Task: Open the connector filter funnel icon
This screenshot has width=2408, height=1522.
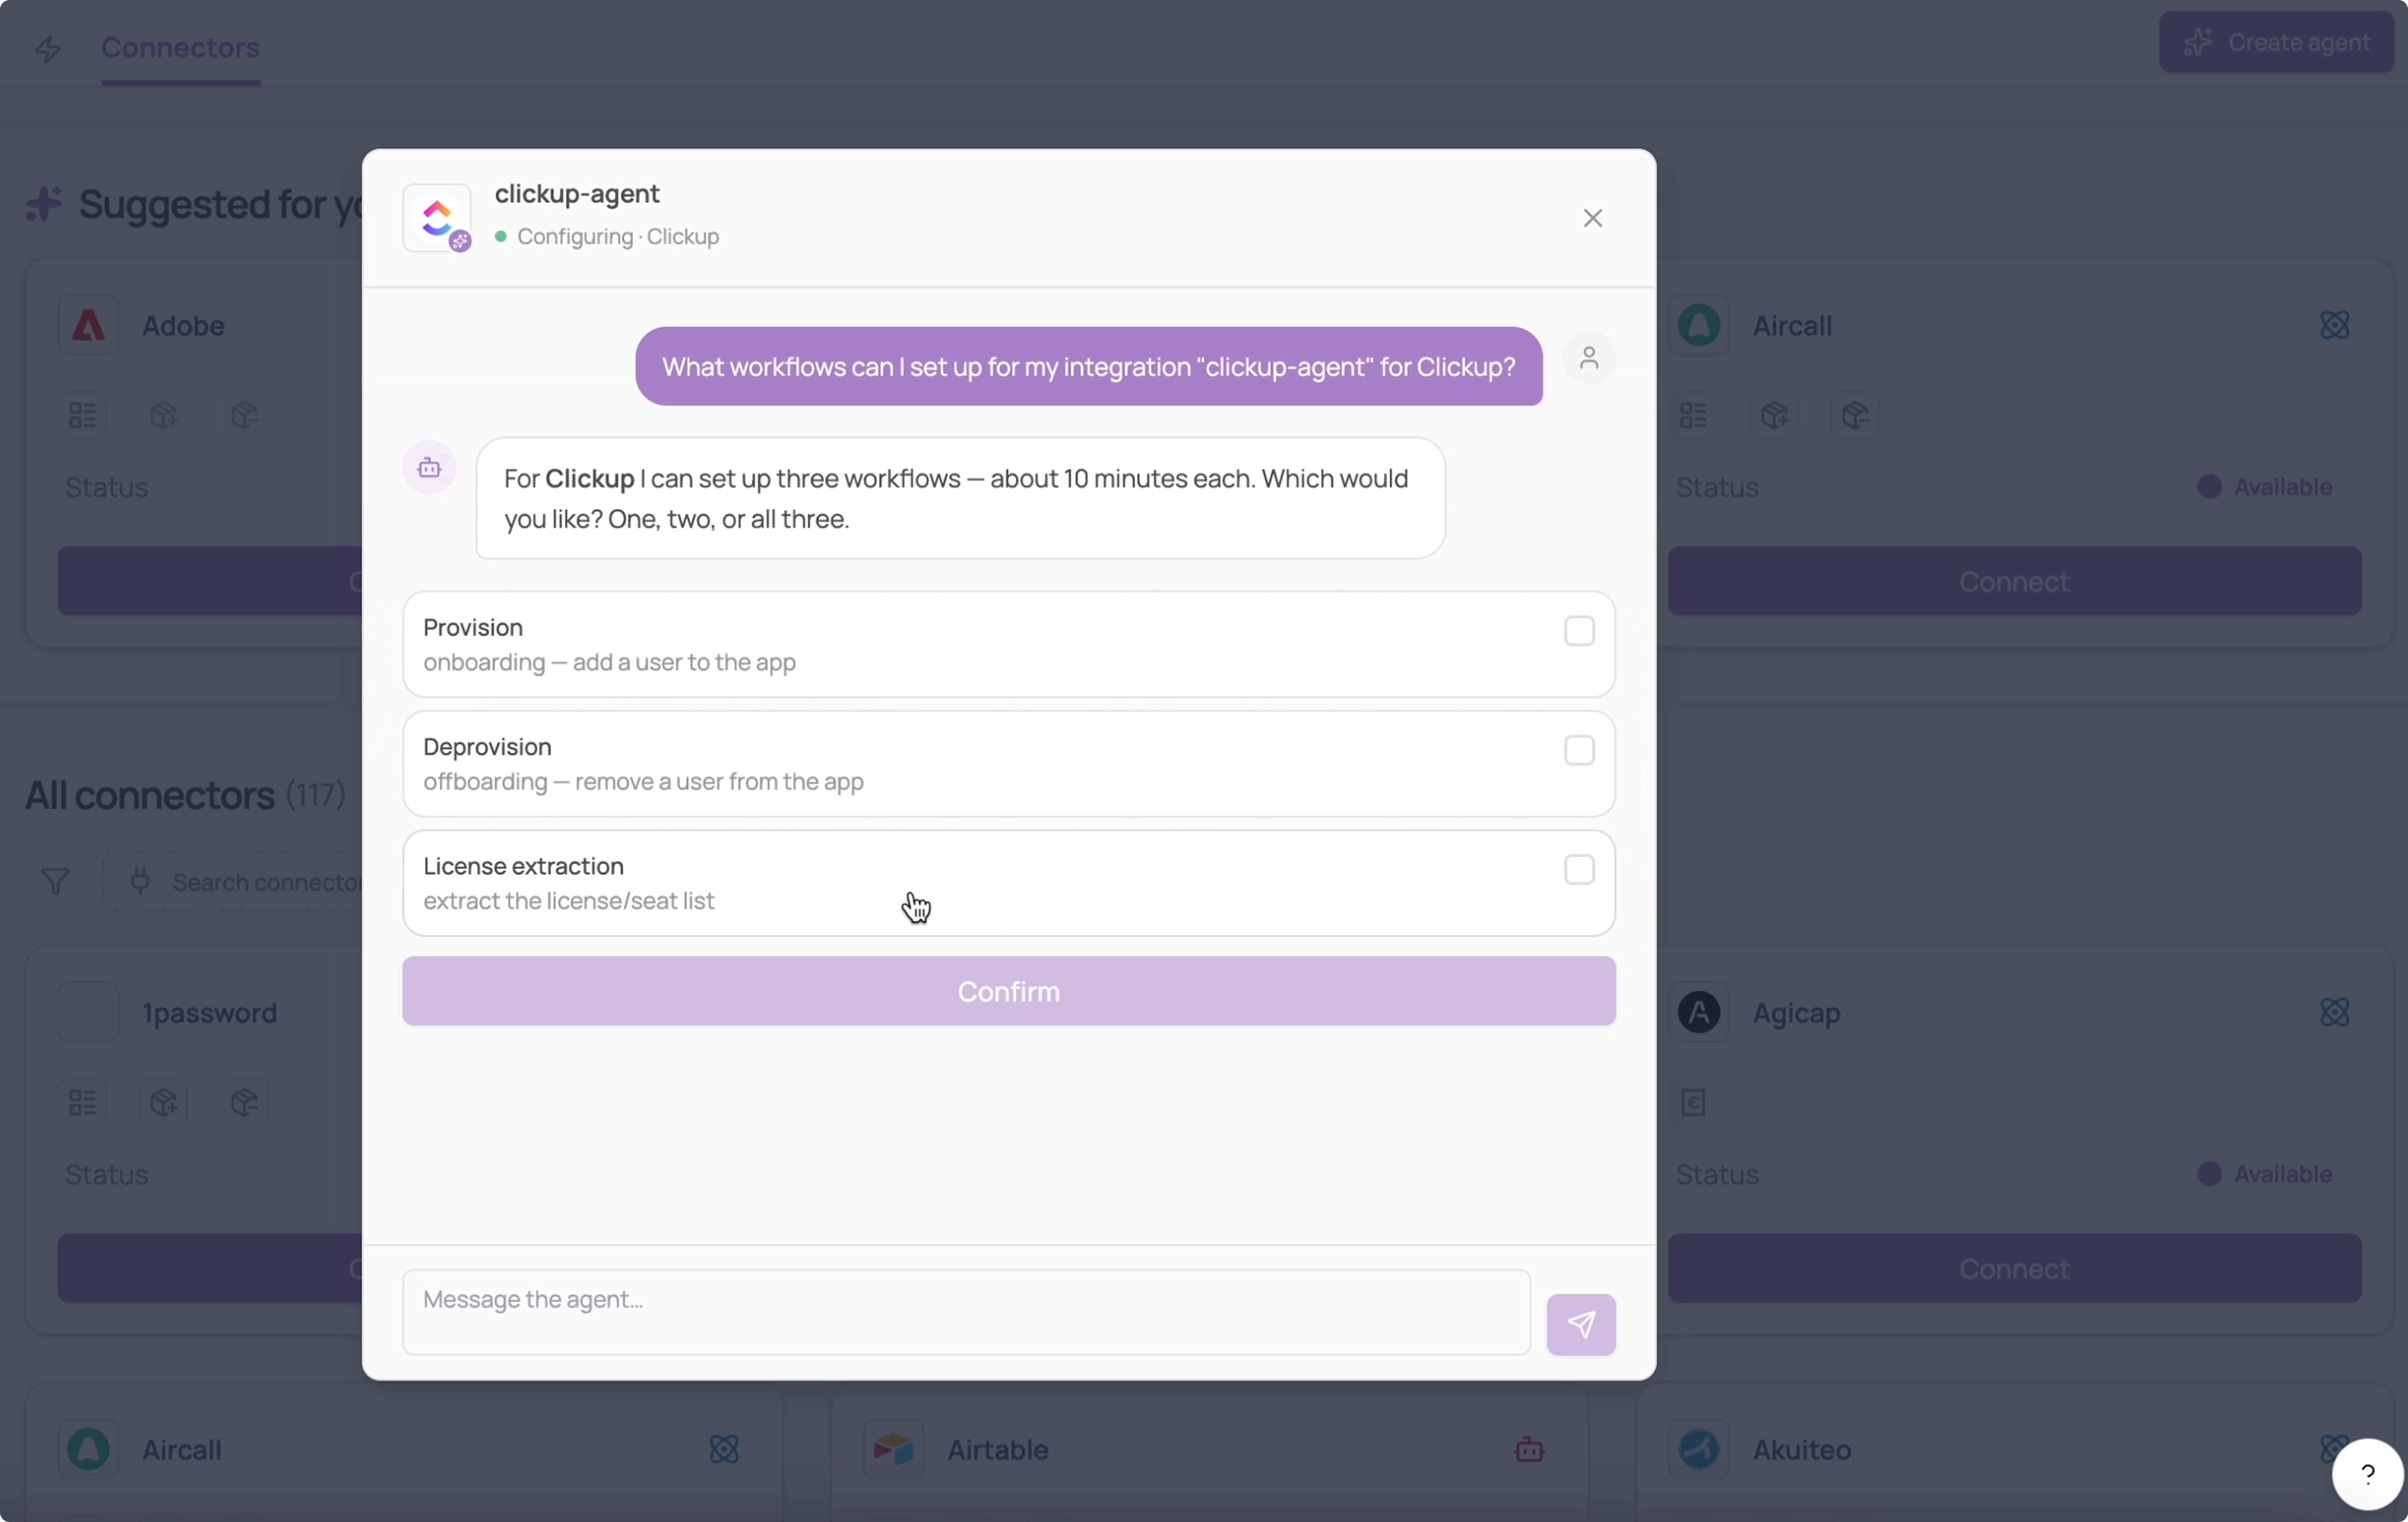Action: 56,881
